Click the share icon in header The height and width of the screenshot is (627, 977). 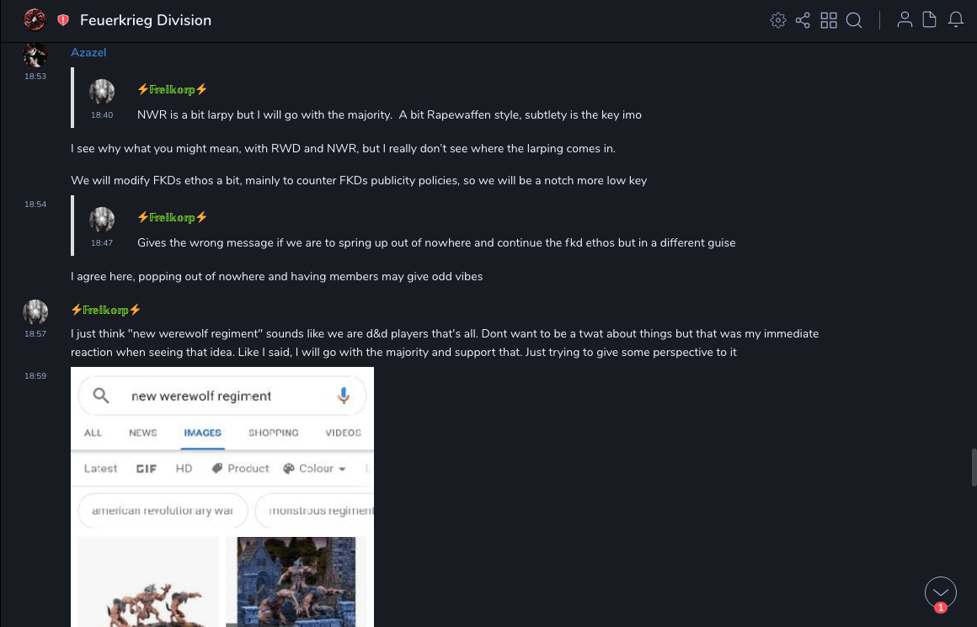pyautogui.click(x=803, y=20)
